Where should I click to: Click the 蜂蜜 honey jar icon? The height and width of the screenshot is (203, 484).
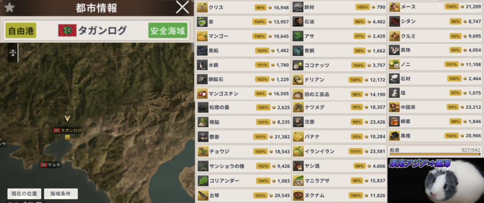[395, 121]
